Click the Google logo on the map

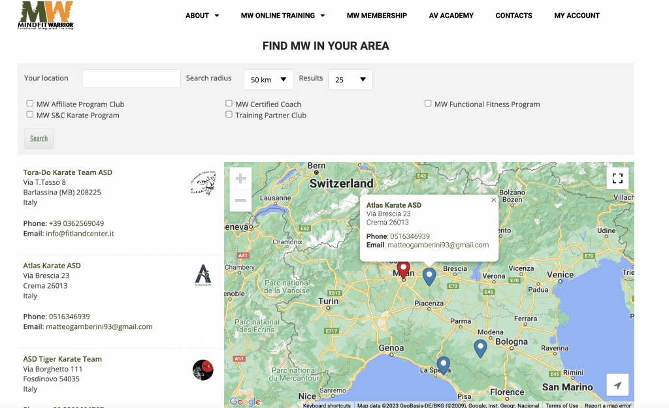tap(245, 401)
